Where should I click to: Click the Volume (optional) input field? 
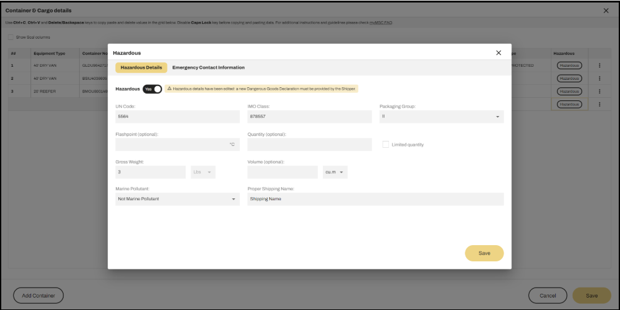282,172
